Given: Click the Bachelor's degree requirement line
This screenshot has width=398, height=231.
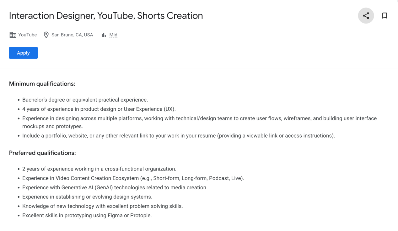Looking at the screenshot, I should 85,100.
